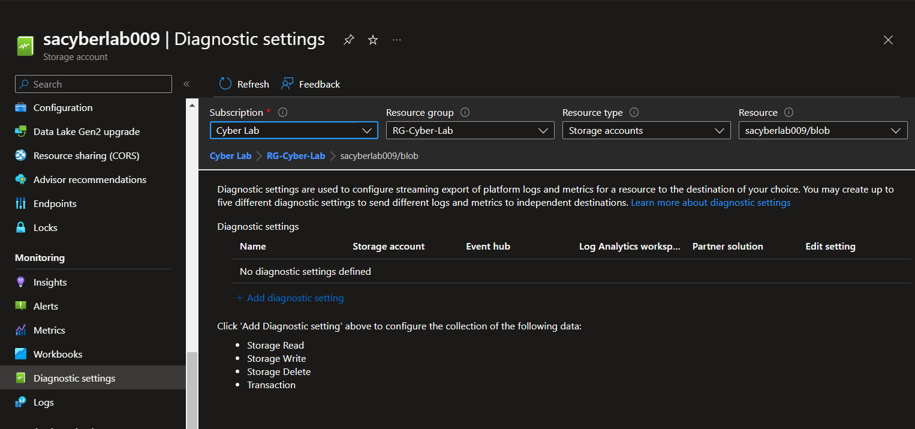915x429 pixels.
Task: Go to Alerts under Monitoring
Action: (x=46, y=307)
